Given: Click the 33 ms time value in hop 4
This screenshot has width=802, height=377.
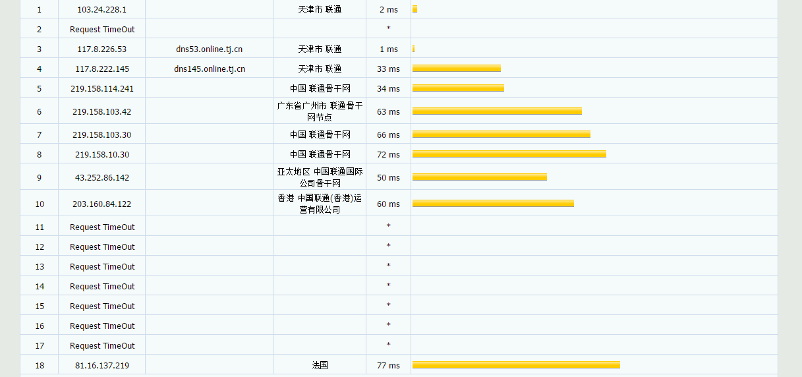Looking at the screenshot, I should (x=388, y=69).
